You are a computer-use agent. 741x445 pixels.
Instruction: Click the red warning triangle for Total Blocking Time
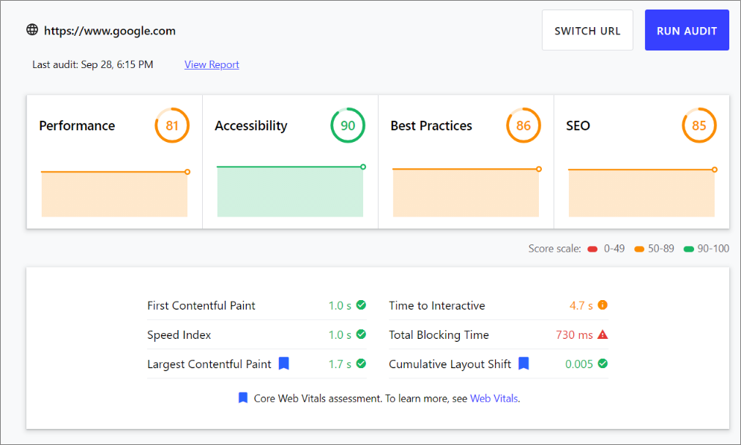coord(603,334)
